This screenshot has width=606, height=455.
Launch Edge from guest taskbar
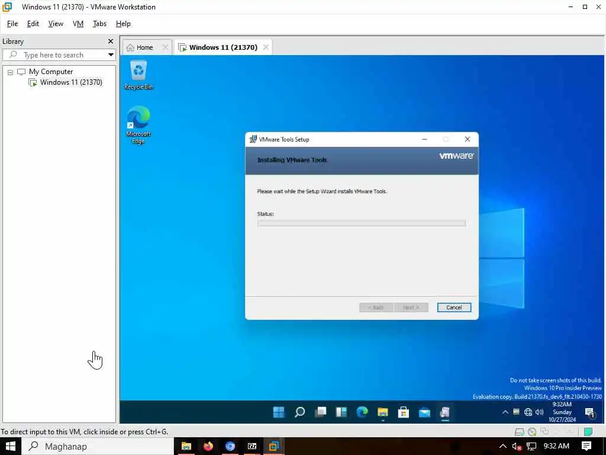(x=362, y=412)
